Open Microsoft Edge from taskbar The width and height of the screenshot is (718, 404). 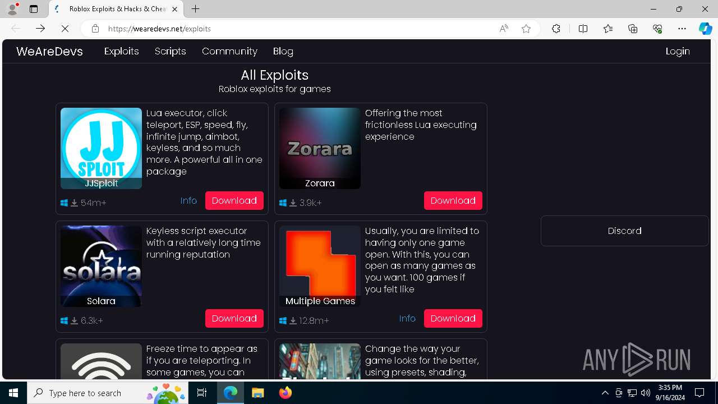231,393
